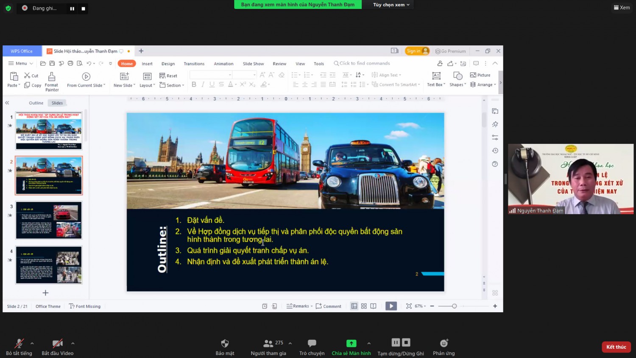Image resolution: width=636 pixels, height=358 pixels.
Task: Switch to the Outline pane tab
Action: point(36,103)
